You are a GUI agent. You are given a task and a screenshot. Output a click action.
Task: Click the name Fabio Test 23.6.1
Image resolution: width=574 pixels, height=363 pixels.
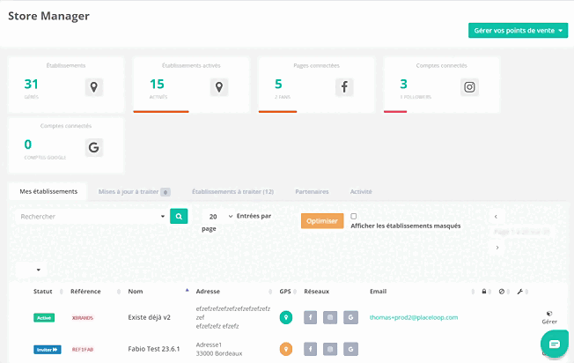(x=154, y=349)
